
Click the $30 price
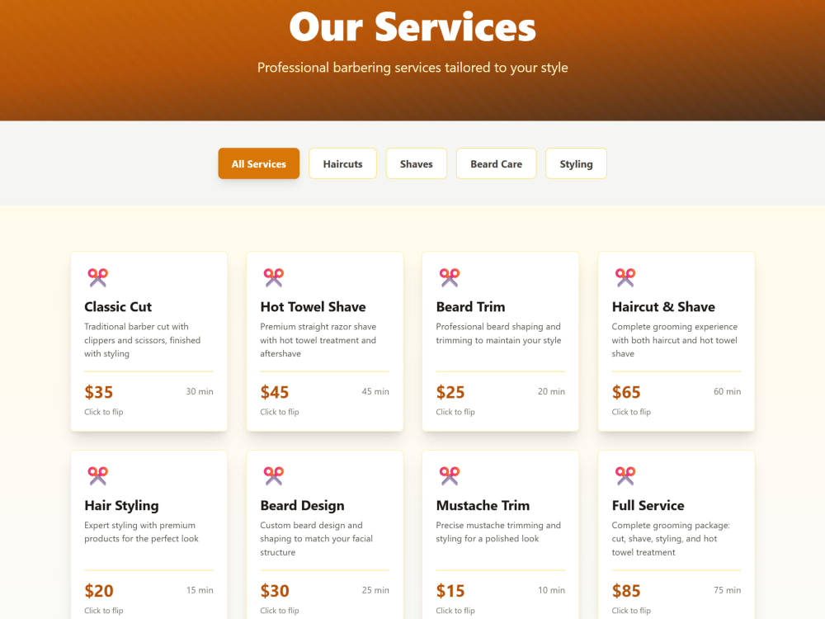(x=275, y=591)
